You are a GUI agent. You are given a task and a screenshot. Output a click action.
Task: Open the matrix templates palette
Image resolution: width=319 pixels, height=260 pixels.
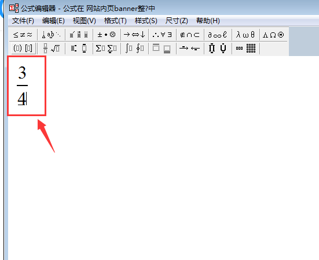(x=245, y=49)
